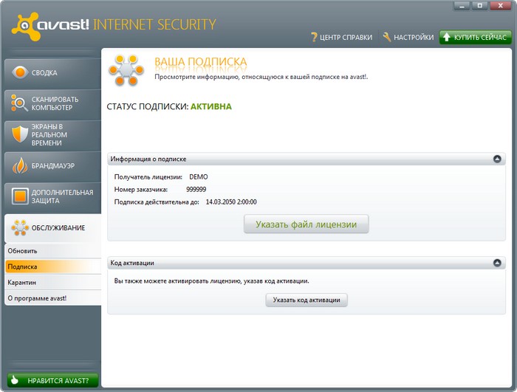The width and height of the screenshot is (517, 392).
Task: Open the ЦЕНТР СПРАВКИ link
Action: tap(341, 37)
